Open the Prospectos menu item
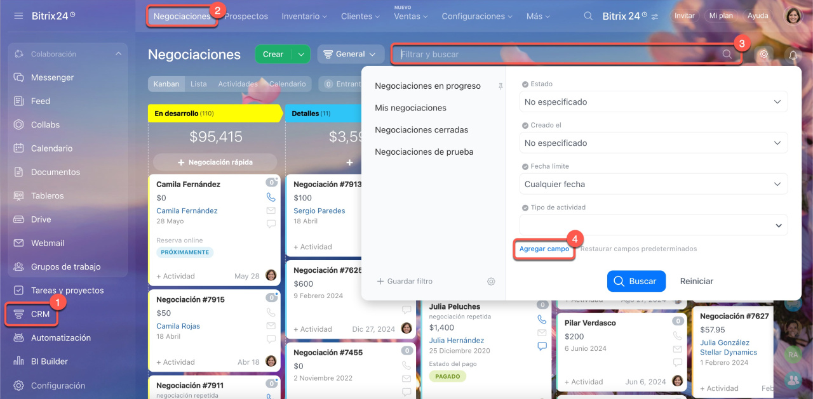This screenshot has height=399, width=813. coord(246,16)
